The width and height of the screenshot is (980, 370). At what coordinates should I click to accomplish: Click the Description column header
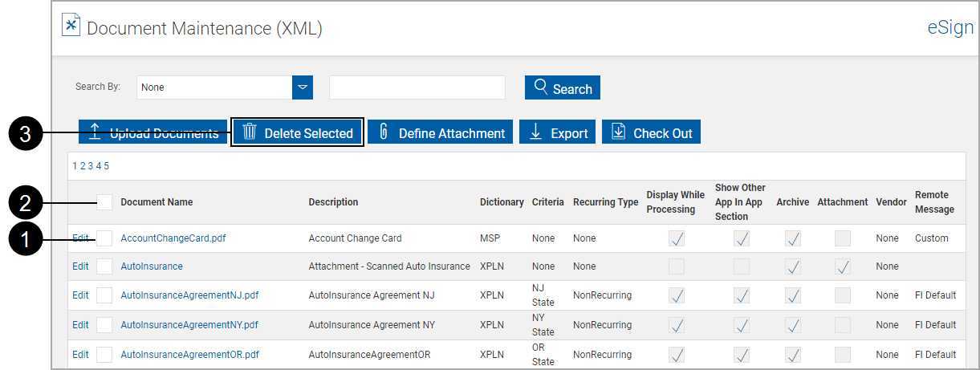coord(333,202)
